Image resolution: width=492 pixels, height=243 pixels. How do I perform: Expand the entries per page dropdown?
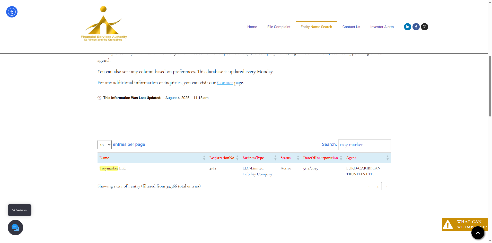pyautogui.click(x=104, y=145)
